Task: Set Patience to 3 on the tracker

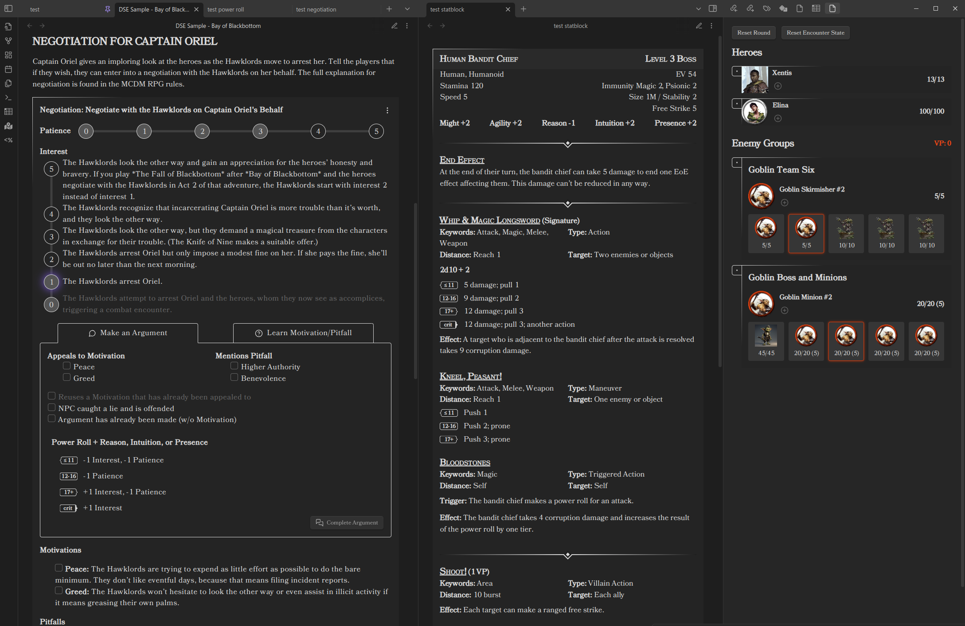Action: pyautogui.click(x=260, y=131)
